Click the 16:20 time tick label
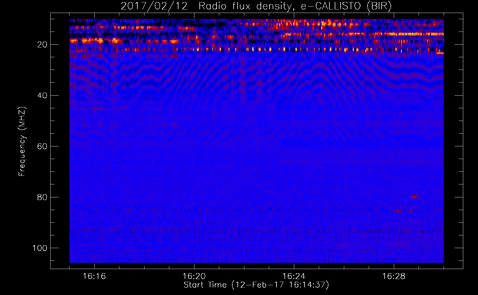The image size is (478, 295). pos(194,276)
